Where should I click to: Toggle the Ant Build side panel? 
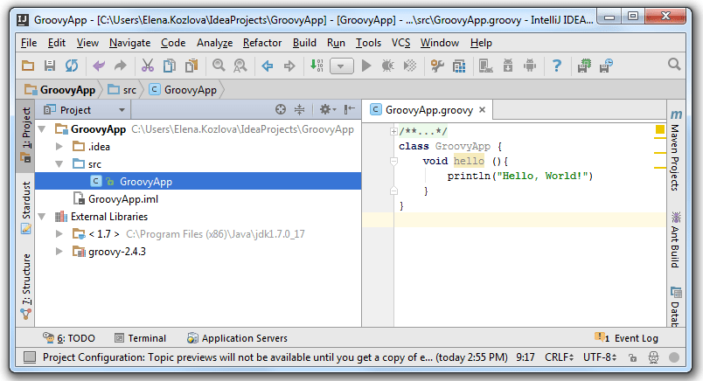click(x=676, y=239)
